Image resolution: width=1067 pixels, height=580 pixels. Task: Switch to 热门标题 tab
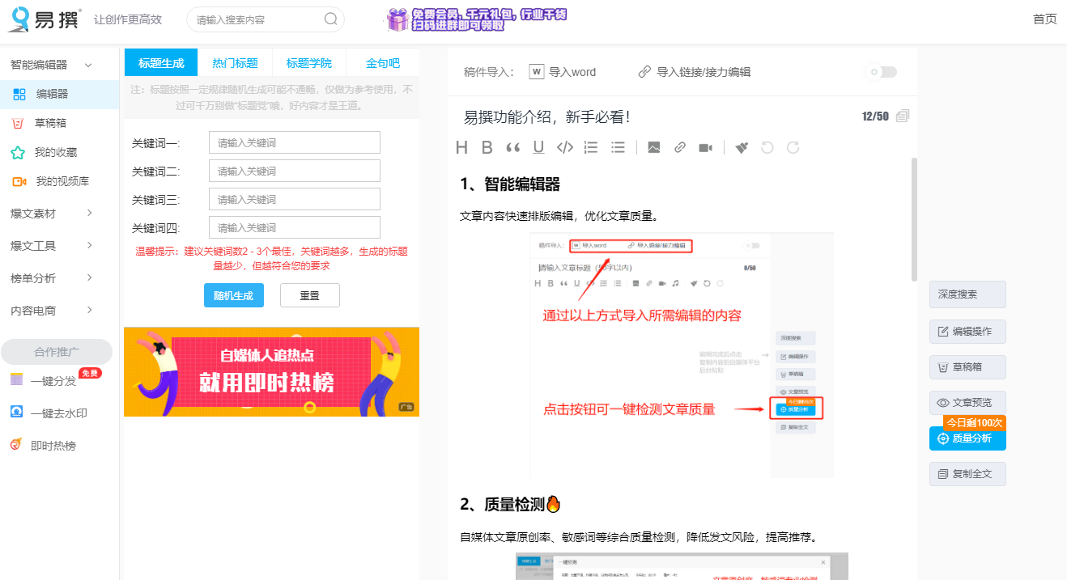coord(235,63)
